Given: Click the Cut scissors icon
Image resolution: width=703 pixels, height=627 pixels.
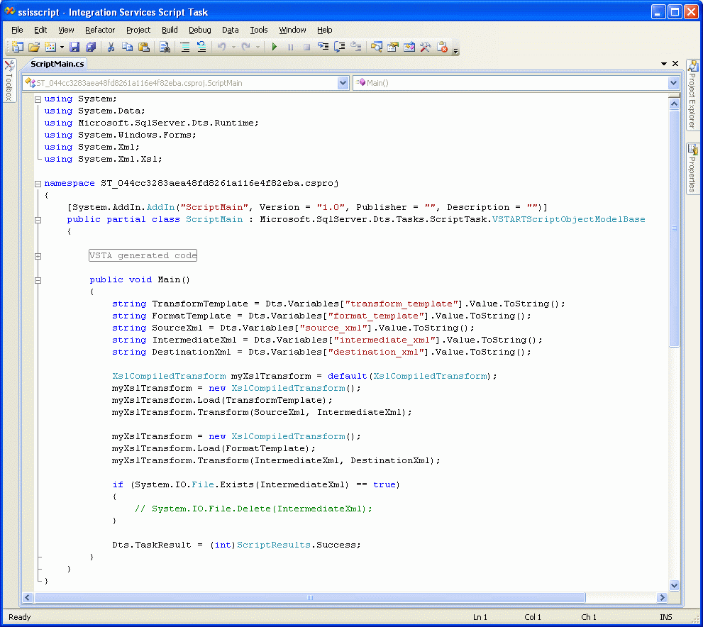Looking at the screenshot, I should pyautogui.click(x=111, y=47).
